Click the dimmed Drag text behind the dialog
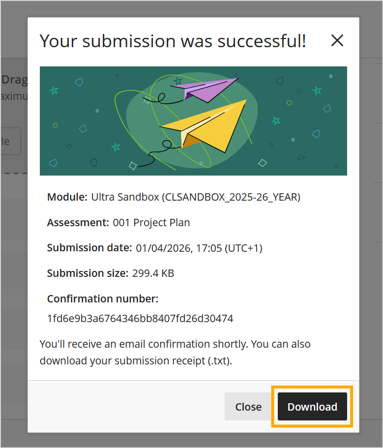383x448 pixels. point(14,80)
